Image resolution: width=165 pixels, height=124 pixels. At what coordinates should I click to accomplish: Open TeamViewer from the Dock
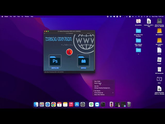pos(97,104)
